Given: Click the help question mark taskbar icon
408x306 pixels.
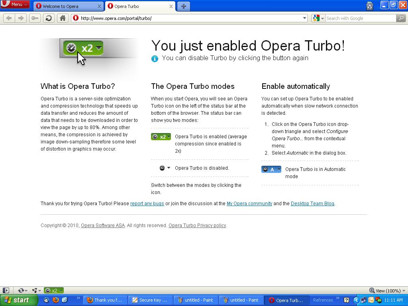Looking at the screenshot, I should (346, 300).
